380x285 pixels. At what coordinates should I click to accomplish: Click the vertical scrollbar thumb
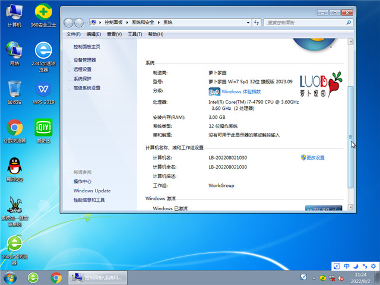point(350,137)
